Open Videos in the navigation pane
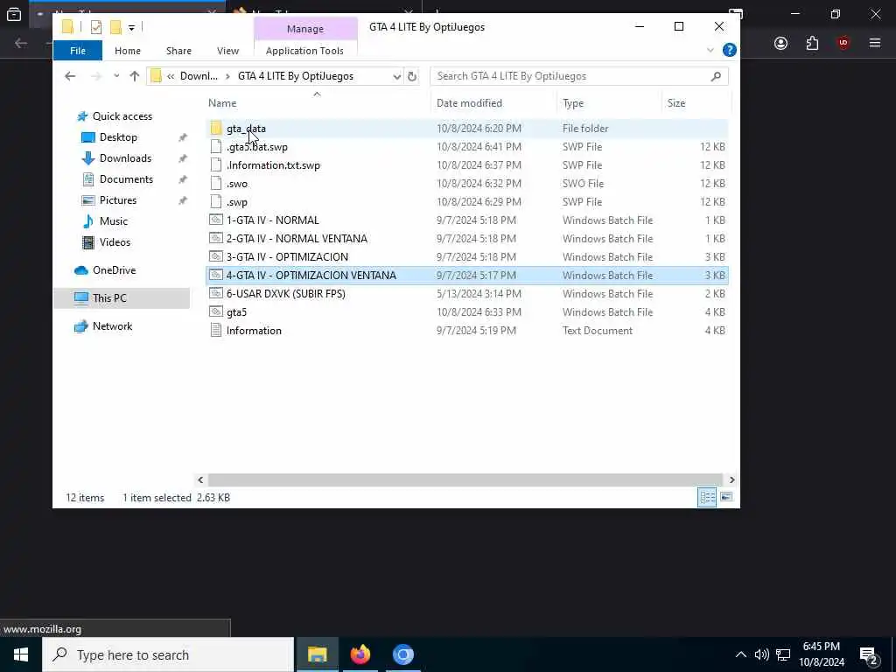Image resolution: width=896 pixels, height=672 pixels. [x=115, y=242]
